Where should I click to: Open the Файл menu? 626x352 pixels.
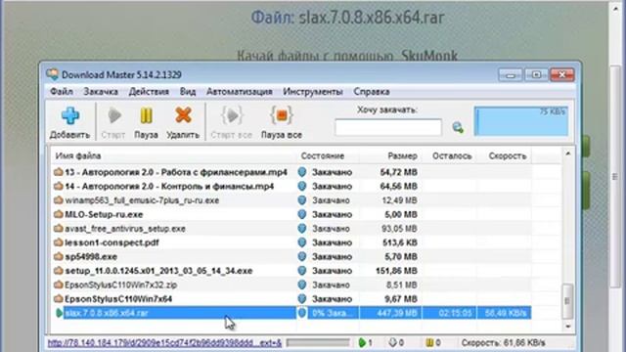(61, 92)
